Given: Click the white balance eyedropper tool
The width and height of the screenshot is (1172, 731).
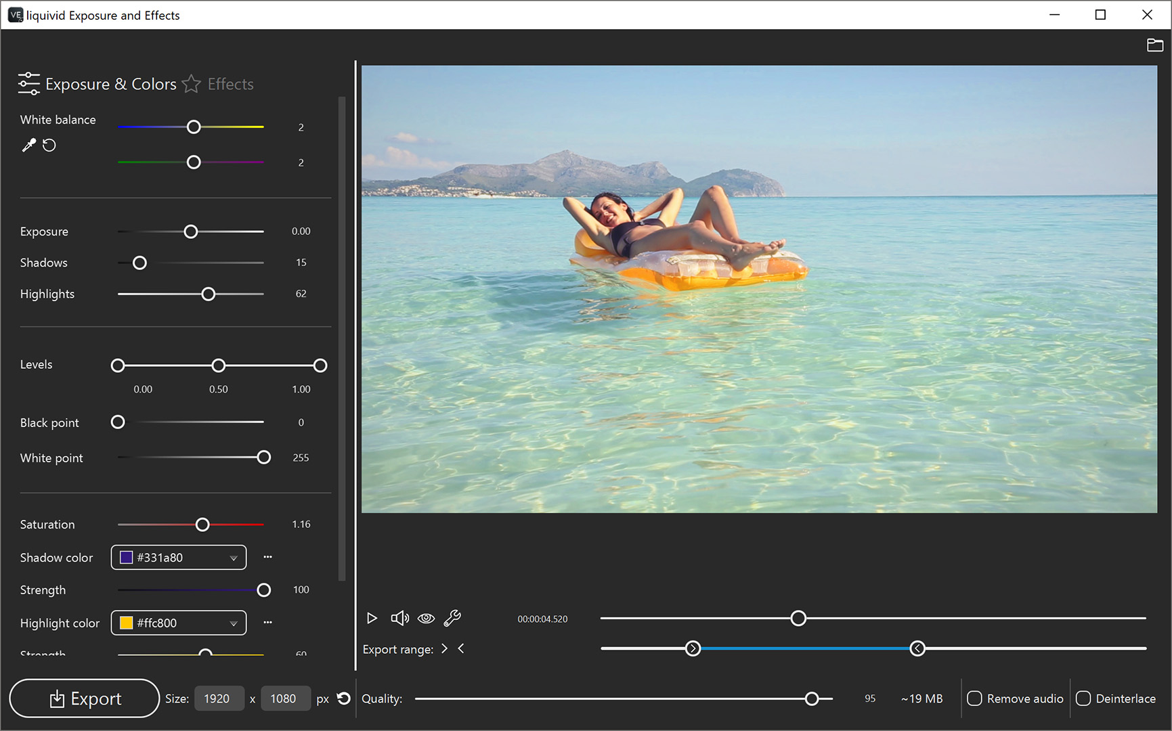Looking at the screenshot, I should (28, 145).
